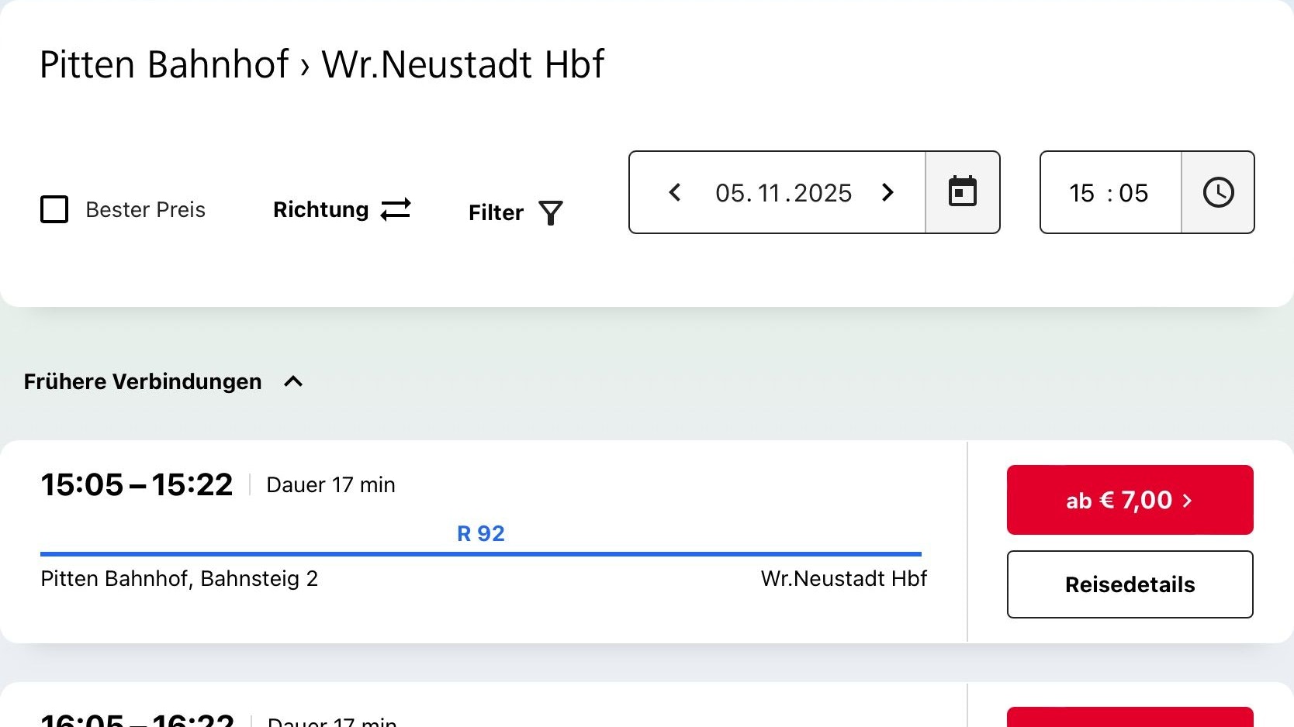Click the blue journey progress line

(x=481, y=553)
